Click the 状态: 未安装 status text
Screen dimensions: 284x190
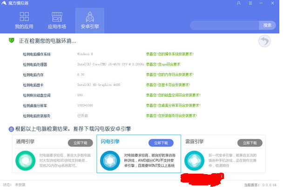(14, 185)
